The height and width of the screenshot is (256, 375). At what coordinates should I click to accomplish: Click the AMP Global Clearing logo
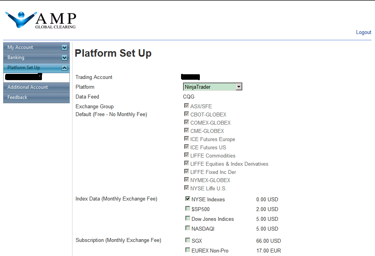41,20
